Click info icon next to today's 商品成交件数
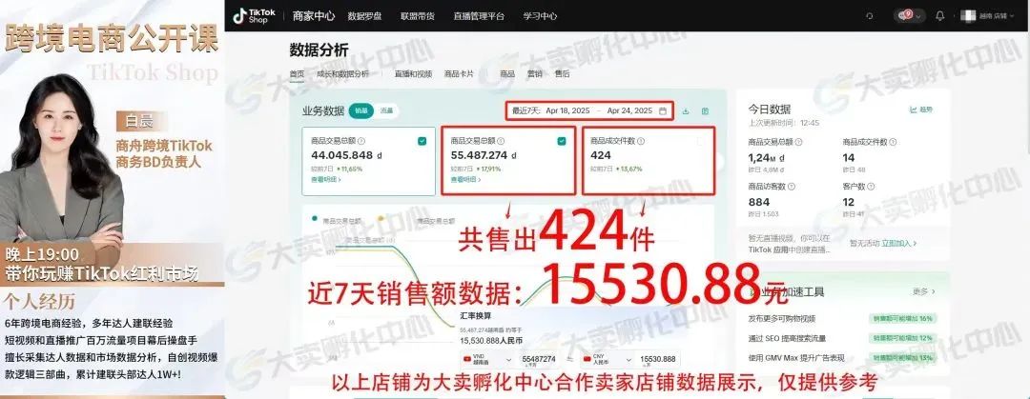 click(x=893, y=142)
